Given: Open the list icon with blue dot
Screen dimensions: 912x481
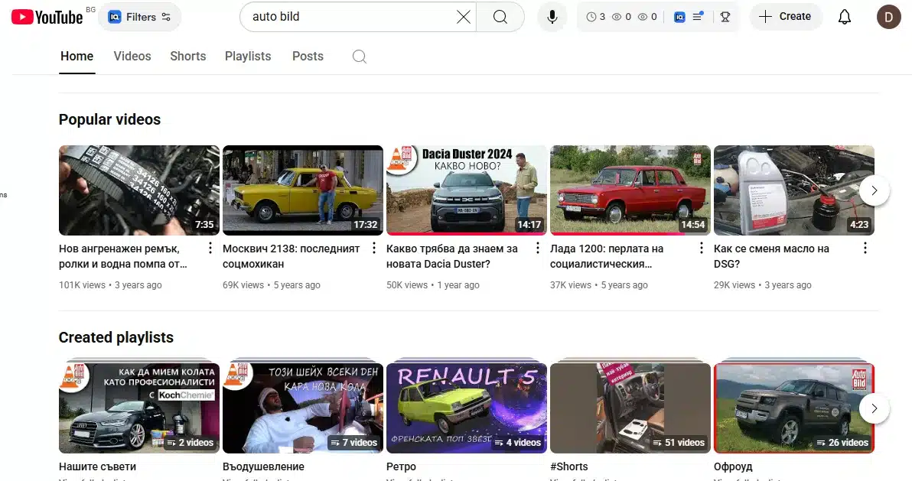Looking at the screenshot, I should coord(698,17).
